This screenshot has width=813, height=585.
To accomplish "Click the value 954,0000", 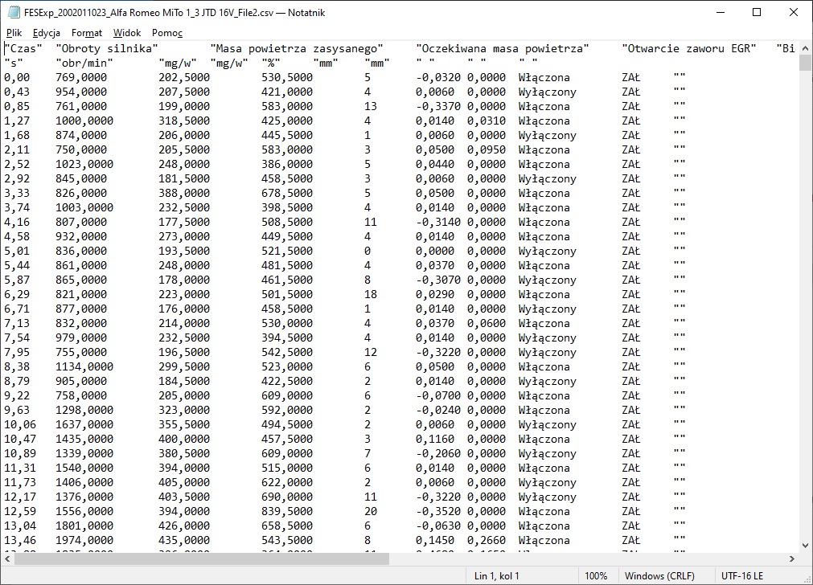I will (81, 92).
